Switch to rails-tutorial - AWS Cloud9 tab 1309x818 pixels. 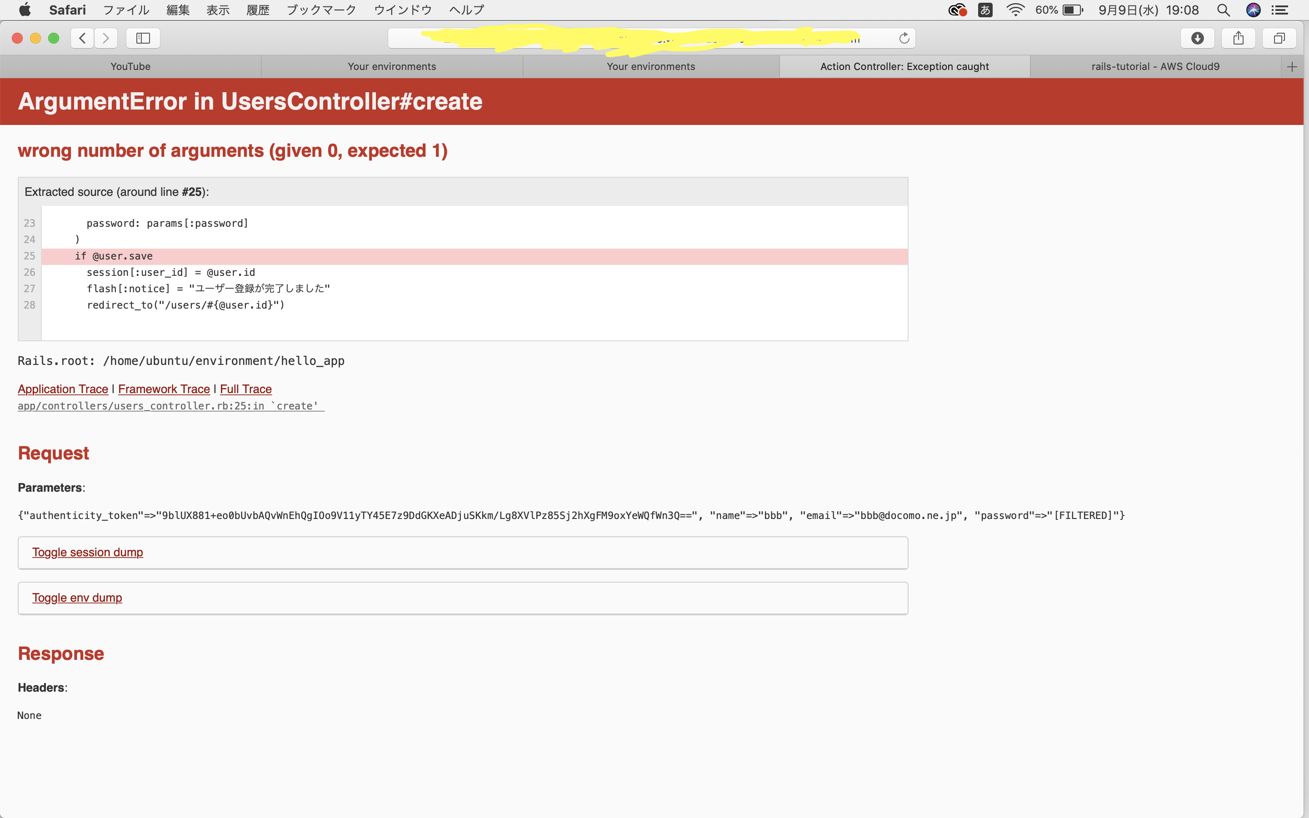(1155, 66)
